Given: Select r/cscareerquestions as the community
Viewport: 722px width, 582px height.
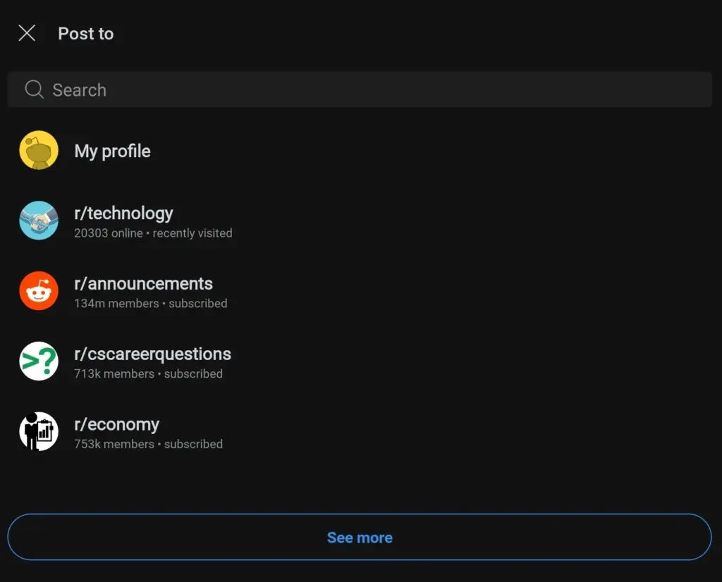Looking at the screenshot, I should [x=152, y=354].
